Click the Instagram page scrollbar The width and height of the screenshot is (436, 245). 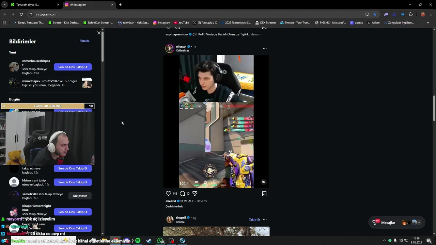point(434,108)
